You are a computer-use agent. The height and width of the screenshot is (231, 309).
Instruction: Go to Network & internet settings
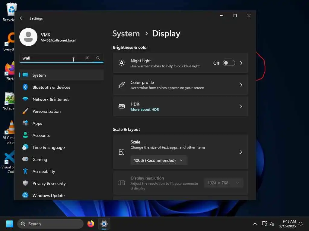51,99
